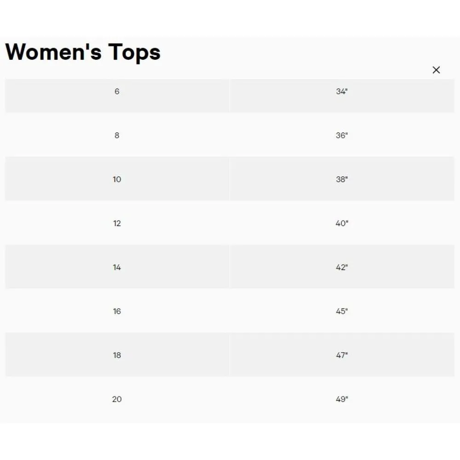The height and width of the screenshot is (460, 460).
Task: Click the gap between 18 and 47"
Action: coord(229,355)
